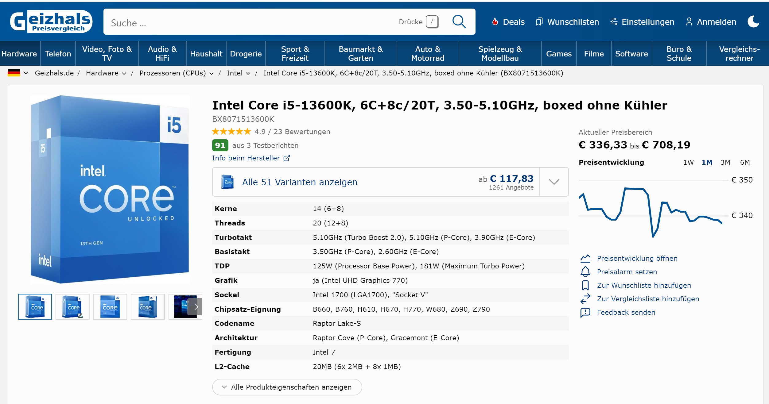Open the Software category menu
The image size is (769, 404).
pyautogui.click(x=631, y=54)
